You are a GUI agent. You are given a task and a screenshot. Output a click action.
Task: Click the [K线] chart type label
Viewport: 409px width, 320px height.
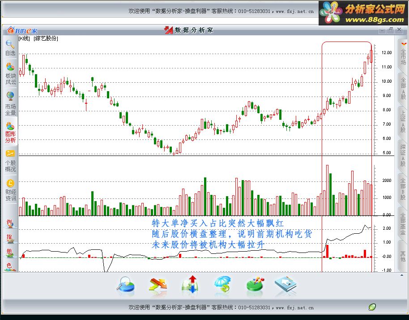[24, 38]
